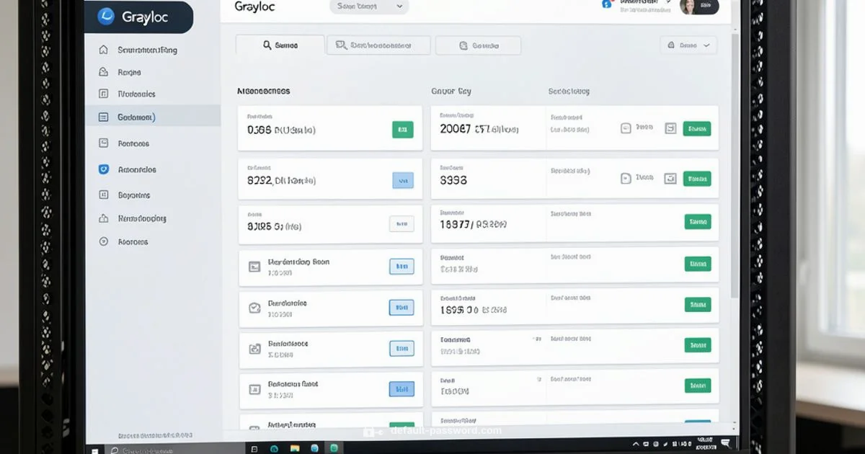This screenshot has width=865, height=454.
Task: Click the Graylog logo in the top bar
Action: pyautogui.click(x=254, y=6)
